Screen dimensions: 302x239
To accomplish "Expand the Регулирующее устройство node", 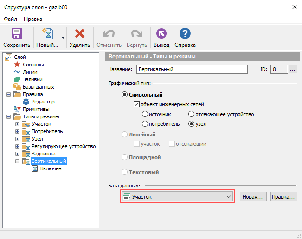I will click(x=17, y=146).
